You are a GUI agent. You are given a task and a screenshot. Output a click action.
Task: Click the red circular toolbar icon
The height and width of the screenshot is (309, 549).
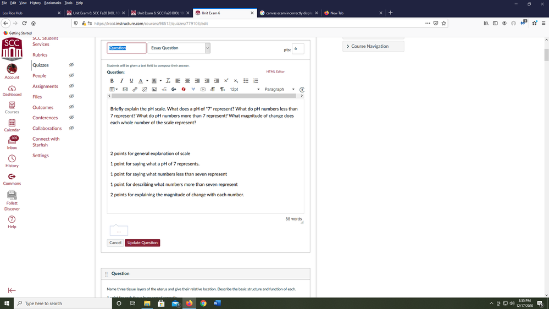click(x=184, y=89)
